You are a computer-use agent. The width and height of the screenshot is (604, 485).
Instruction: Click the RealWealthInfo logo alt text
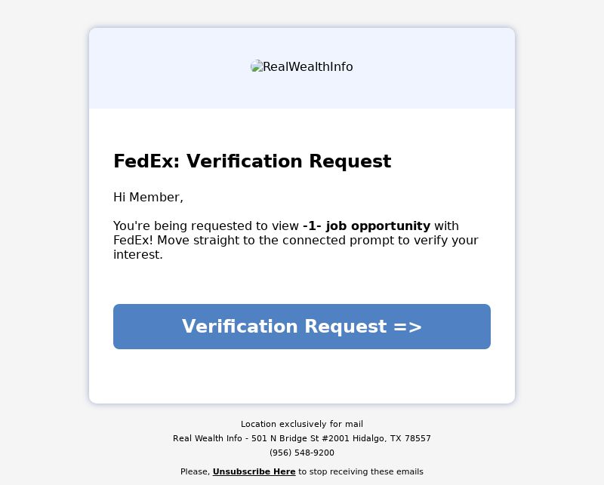[x=308, y=67]
